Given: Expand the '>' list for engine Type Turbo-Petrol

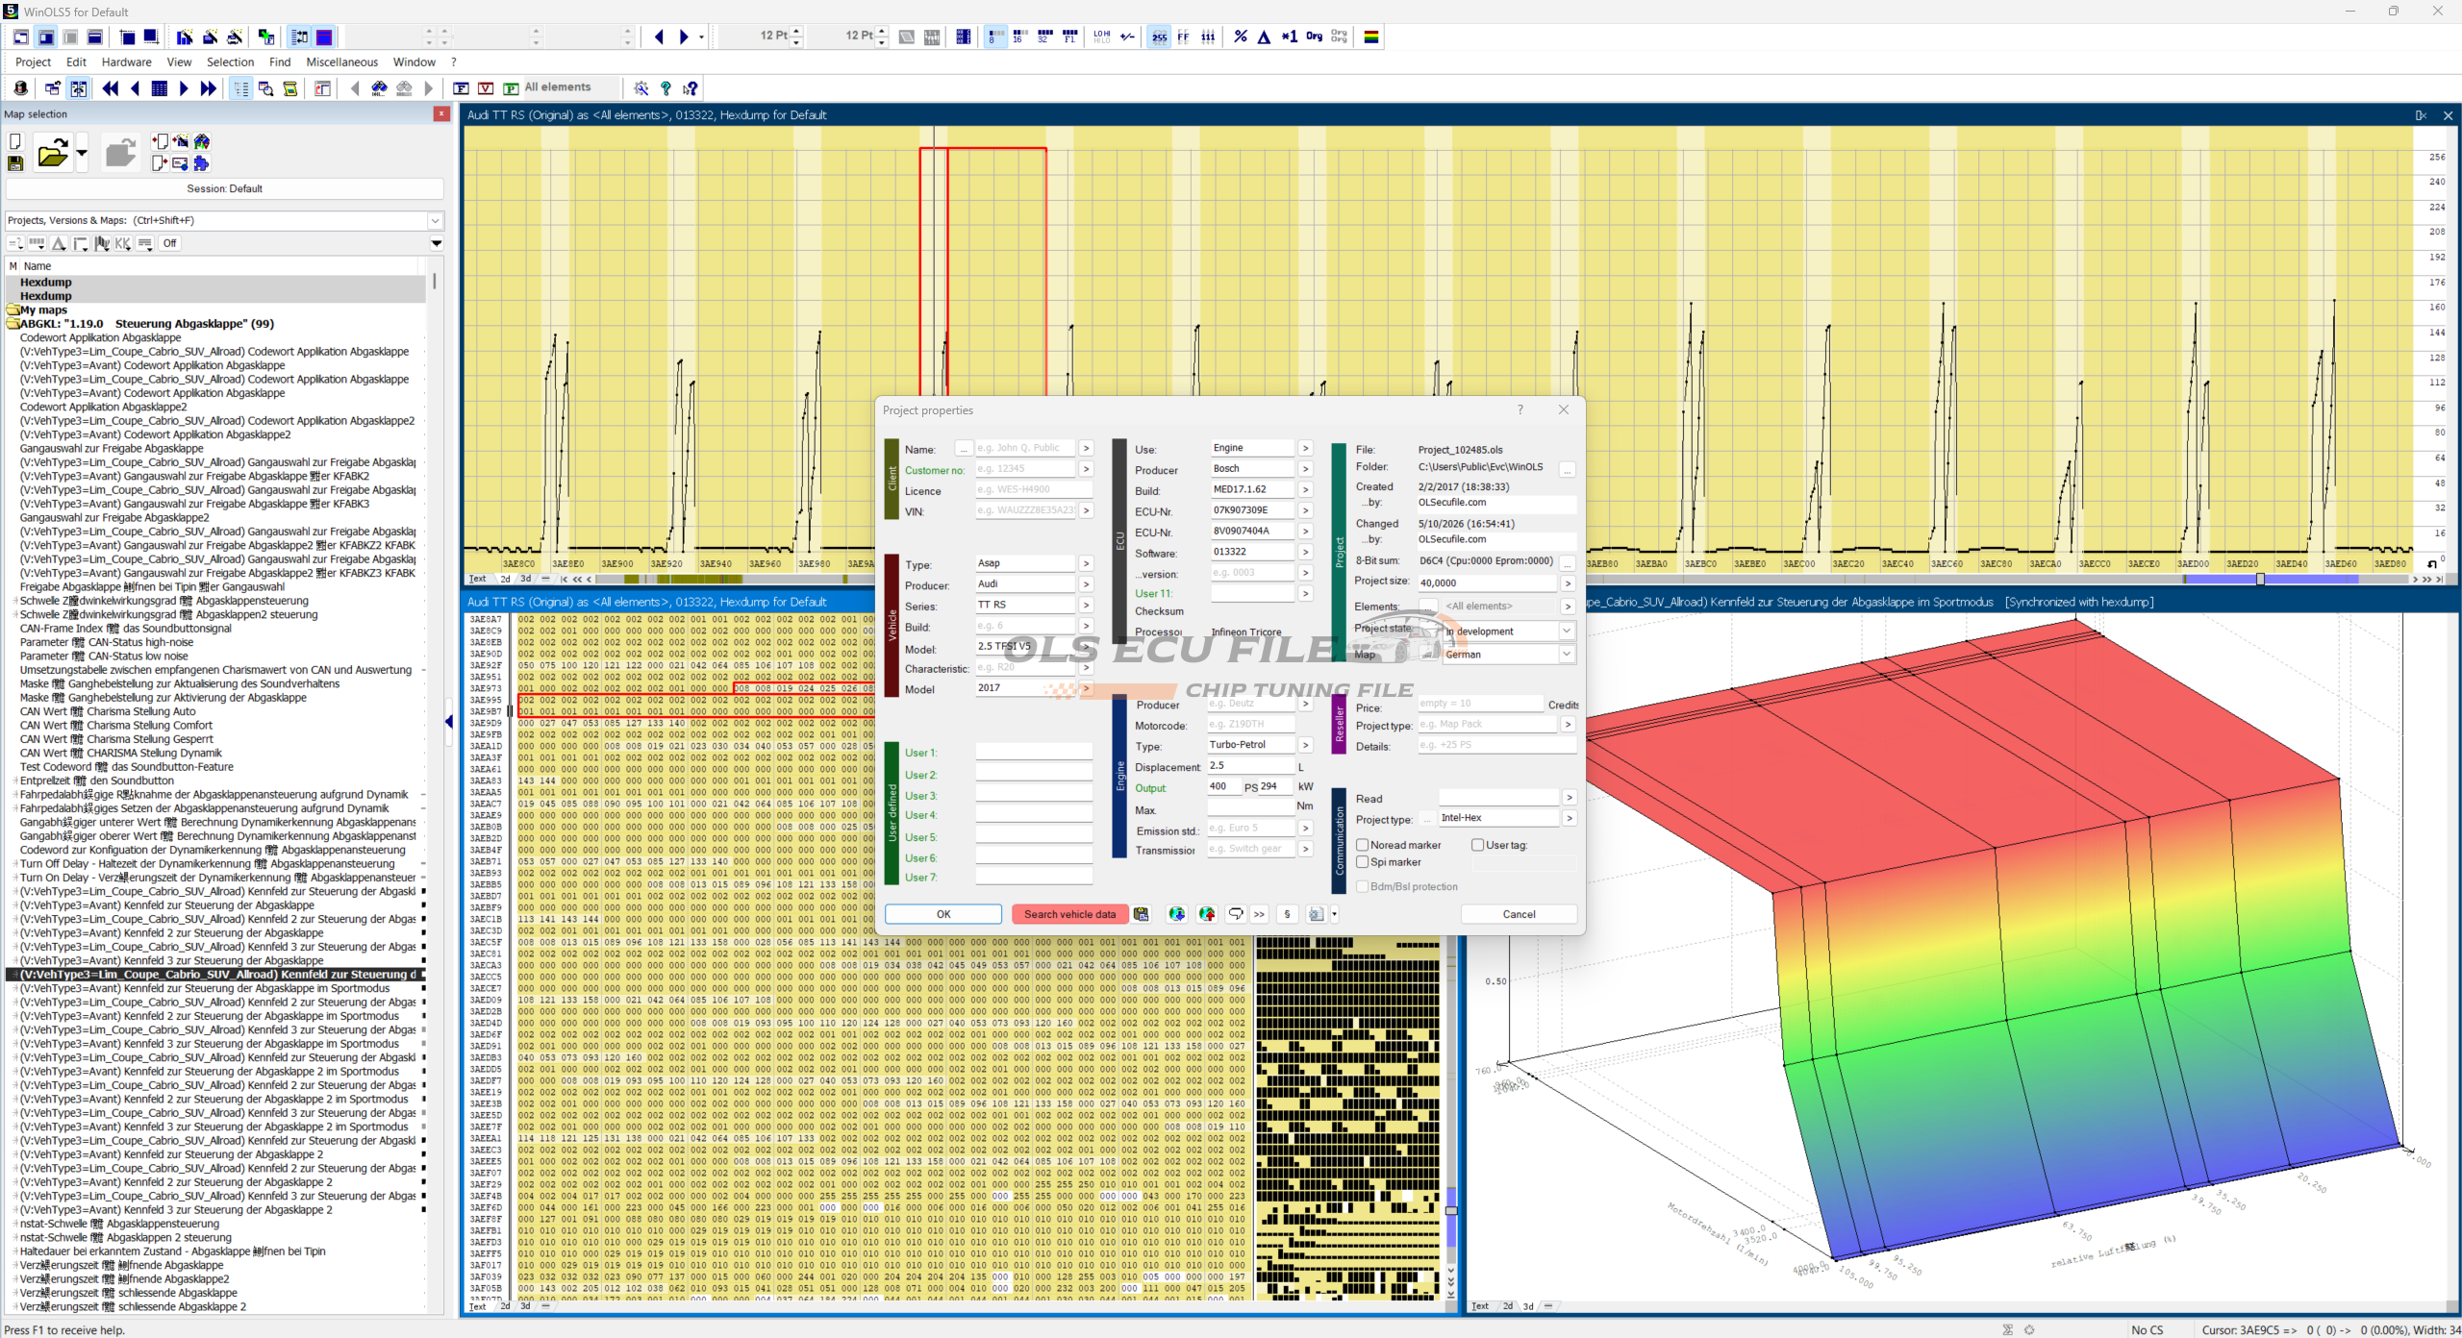Looking at the screenshot, I should [x=1305, y=745].
